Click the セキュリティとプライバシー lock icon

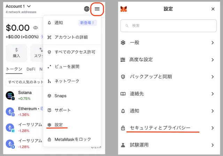123,128
